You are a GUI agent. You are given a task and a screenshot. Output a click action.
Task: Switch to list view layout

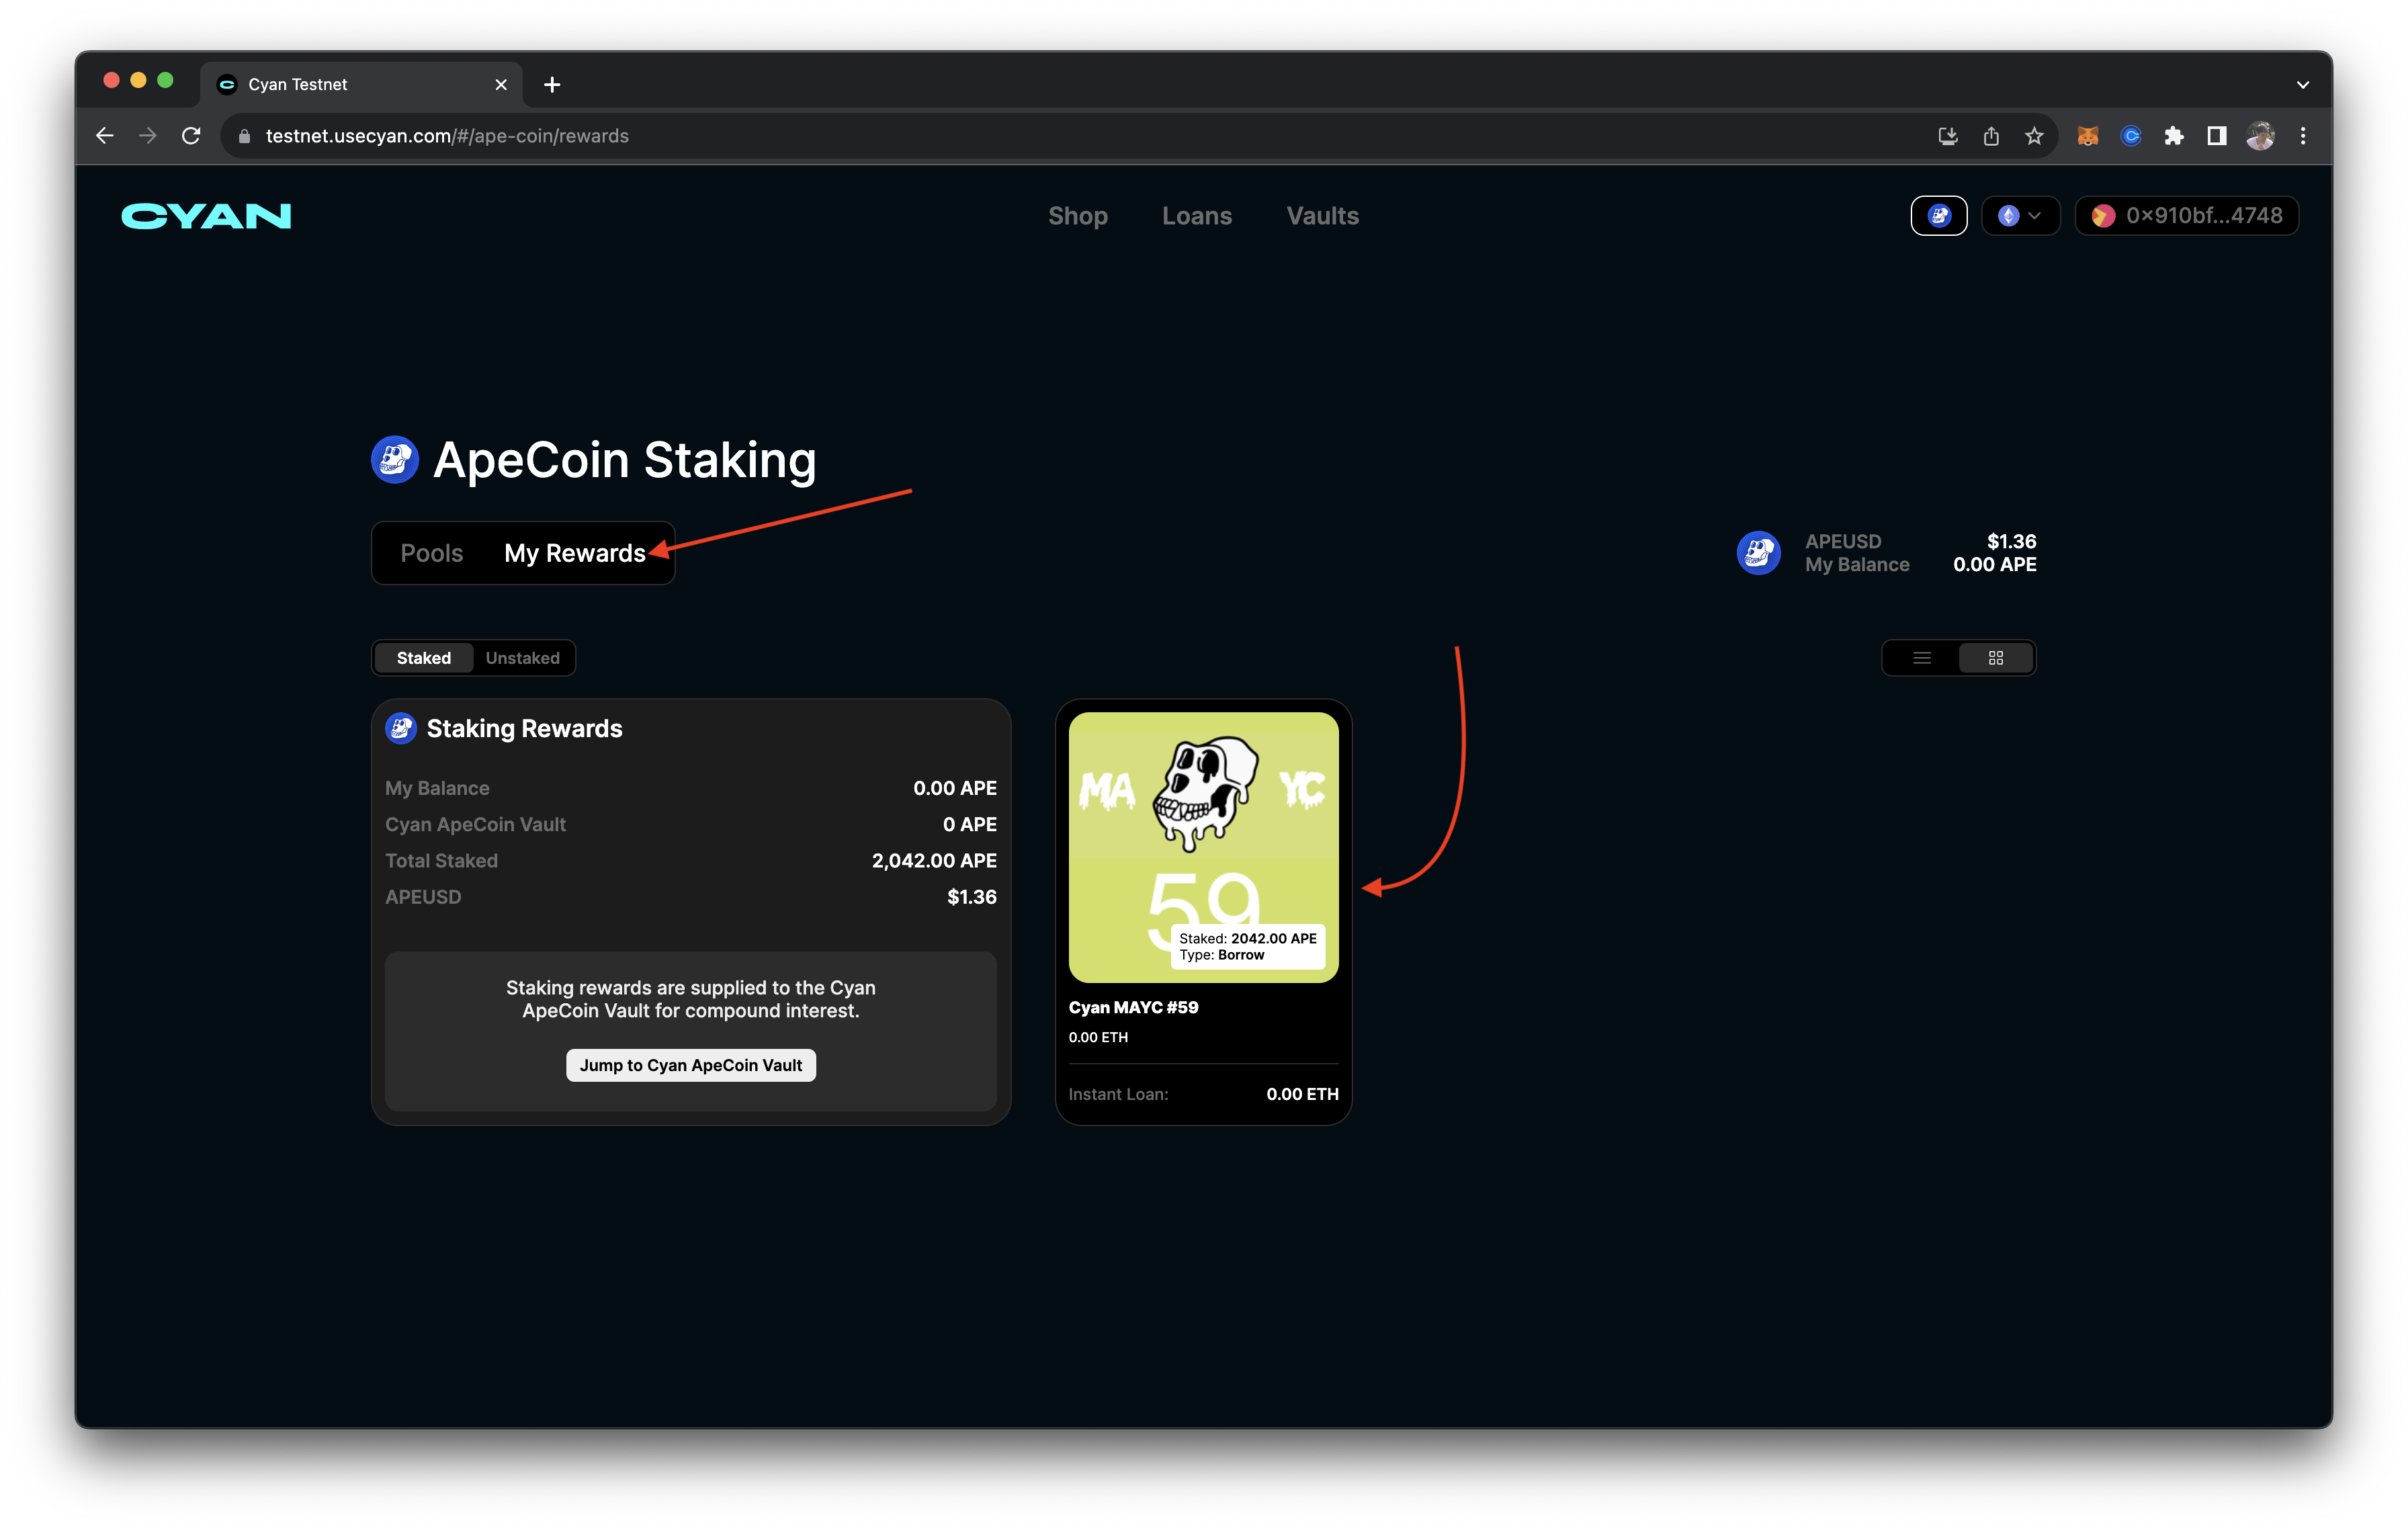point(1921,658)
